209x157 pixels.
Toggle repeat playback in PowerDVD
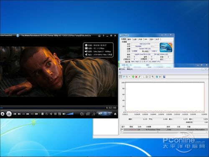pos(47,114)
